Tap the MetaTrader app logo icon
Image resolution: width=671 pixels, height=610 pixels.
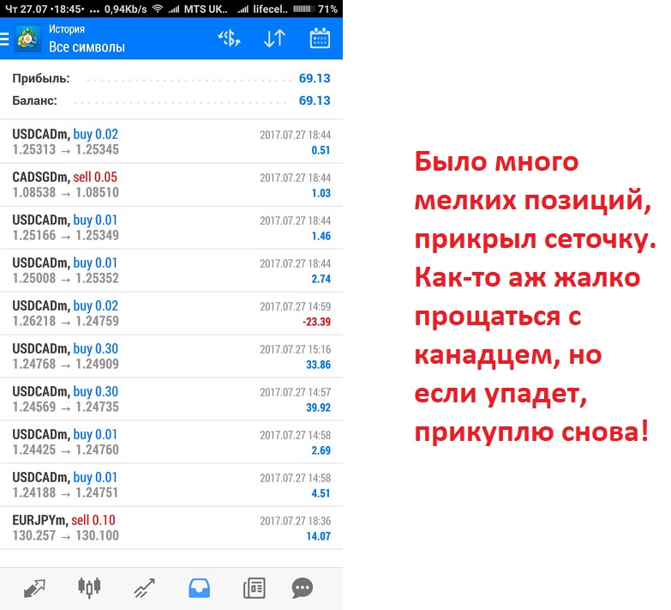[27, 39]
